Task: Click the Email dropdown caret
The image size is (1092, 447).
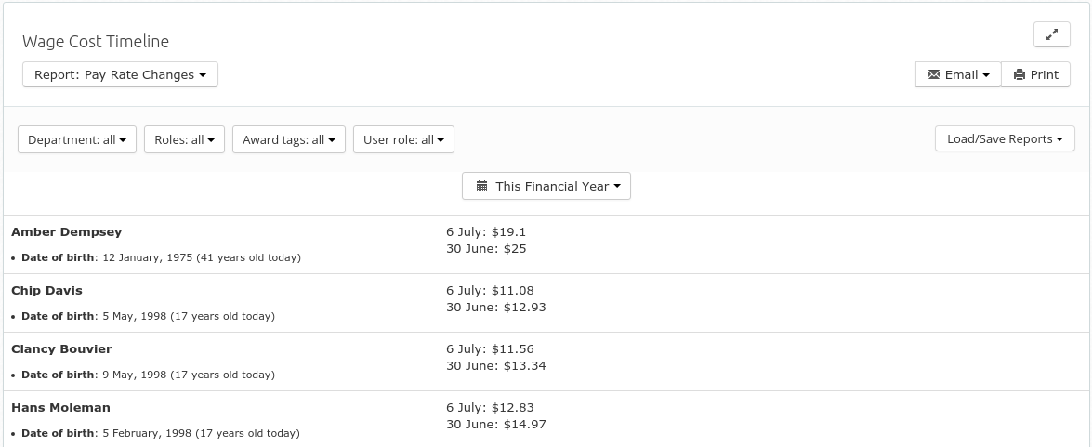Action: coord(985,75)
